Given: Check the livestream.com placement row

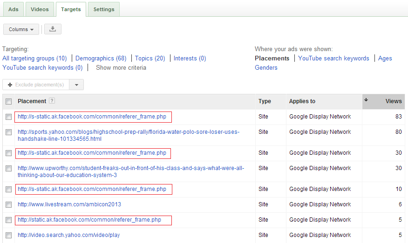Looking at the screenshot, I should pos(8,204).
